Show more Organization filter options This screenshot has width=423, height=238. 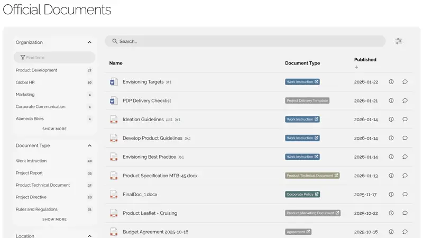pyautogui.click(x=54, y=129)
